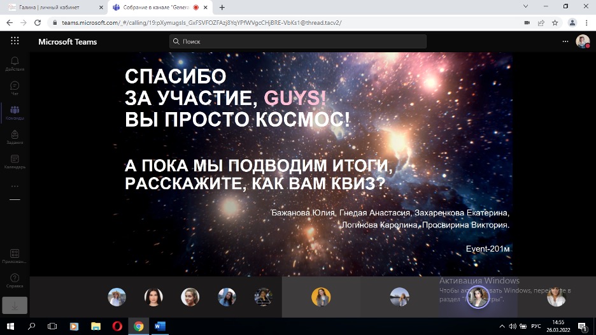
Task: Expand more apps via the sidebar ellipsis
Action: (15, 187)
